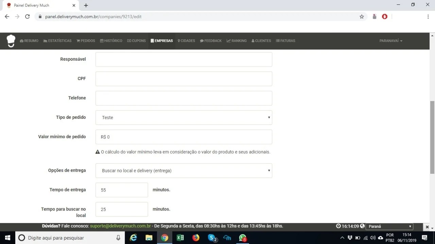Open a new browser tab
Image resolution: width=435 pixels, height=244 pixels.
click(86, 5)
